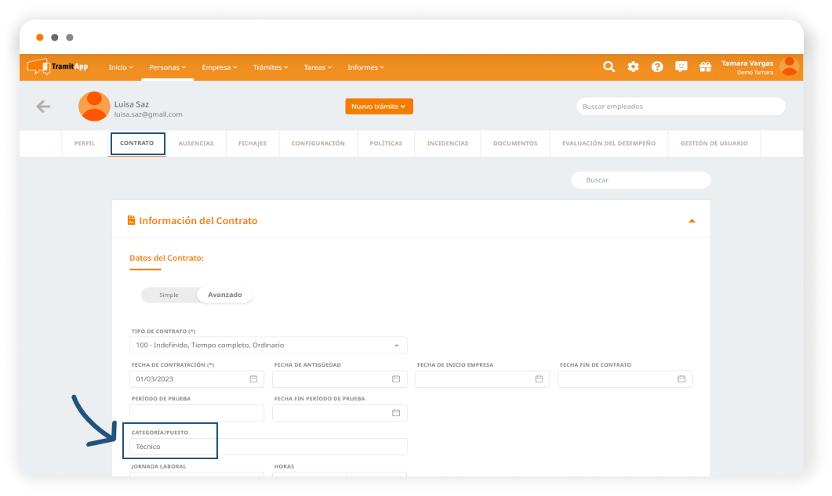Click the Buscar empleados search field
Screen dimensions: 832x496
(681, 107)
